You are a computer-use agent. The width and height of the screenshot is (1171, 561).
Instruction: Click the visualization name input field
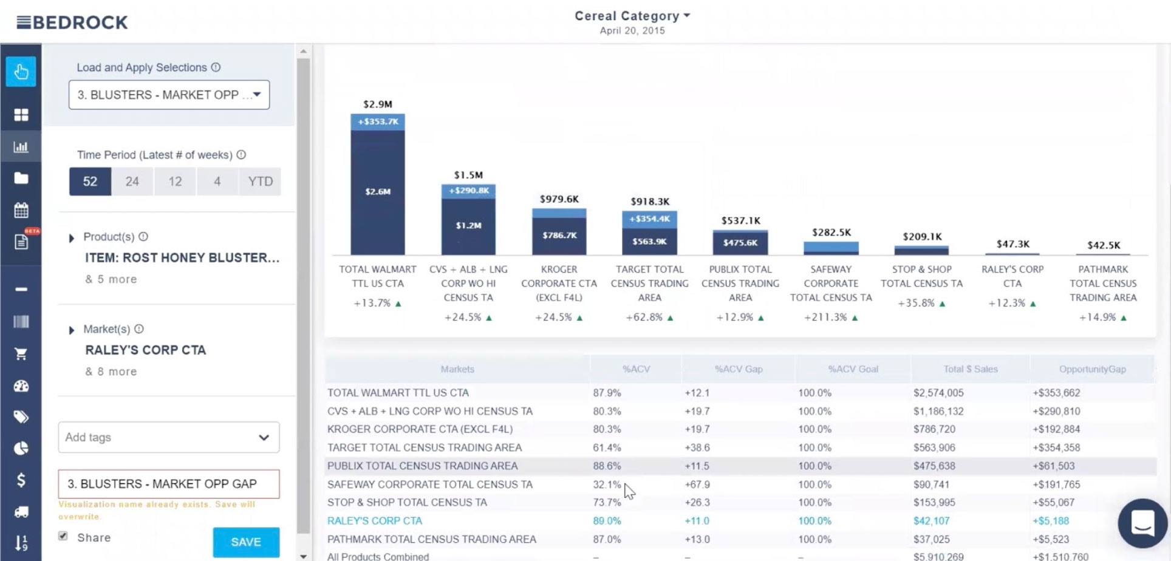point(169,484)
